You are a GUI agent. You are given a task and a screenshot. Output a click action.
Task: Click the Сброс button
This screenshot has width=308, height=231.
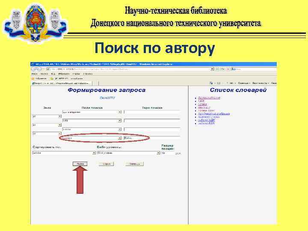[106, 164]
